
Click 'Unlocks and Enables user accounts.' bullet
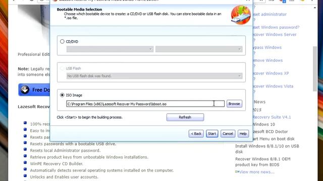click(64, 177)
